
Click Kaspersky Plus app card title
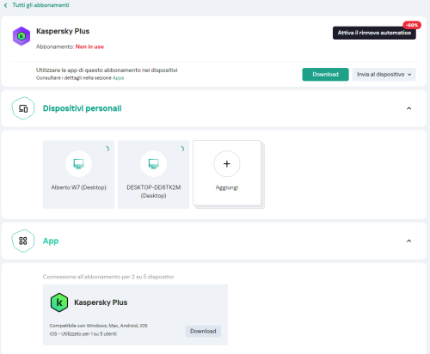pos(101,302)
